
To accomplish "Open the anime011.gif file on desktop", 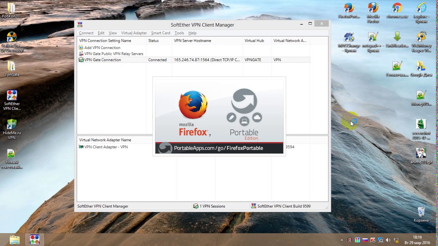I will 421,156.
